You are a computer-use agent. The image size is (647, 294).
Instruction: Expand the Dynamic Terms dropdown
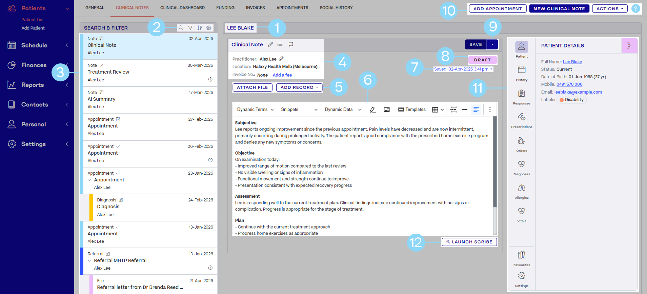click(255, 110)
